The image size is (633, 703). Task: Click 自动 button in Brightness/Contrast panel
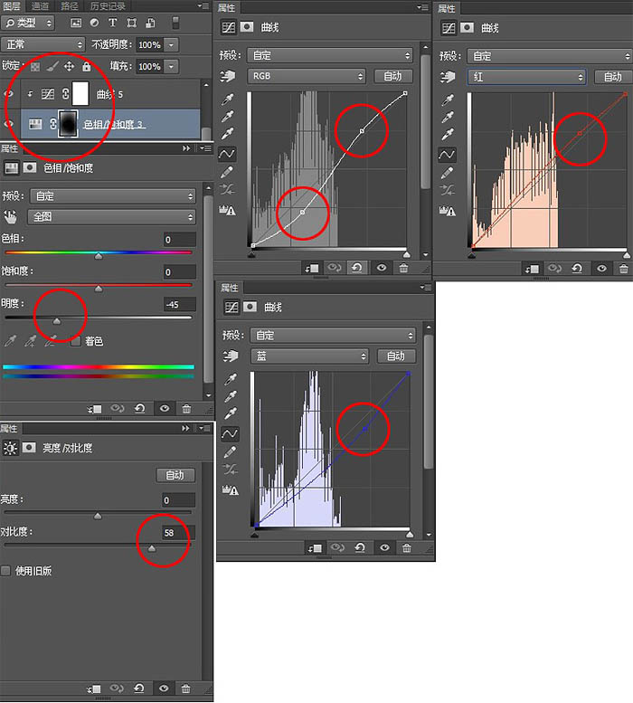[x=175, y=475]
